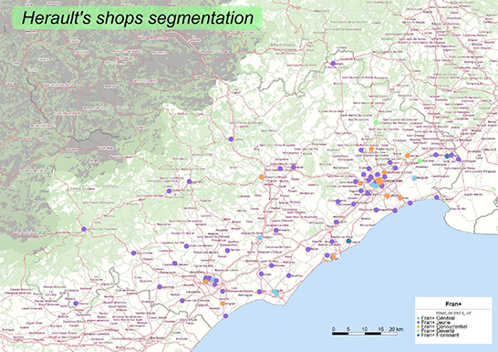Select the large orange marker in Montpellier center
This screenshot has height=352, width=498.
(379, 181)
